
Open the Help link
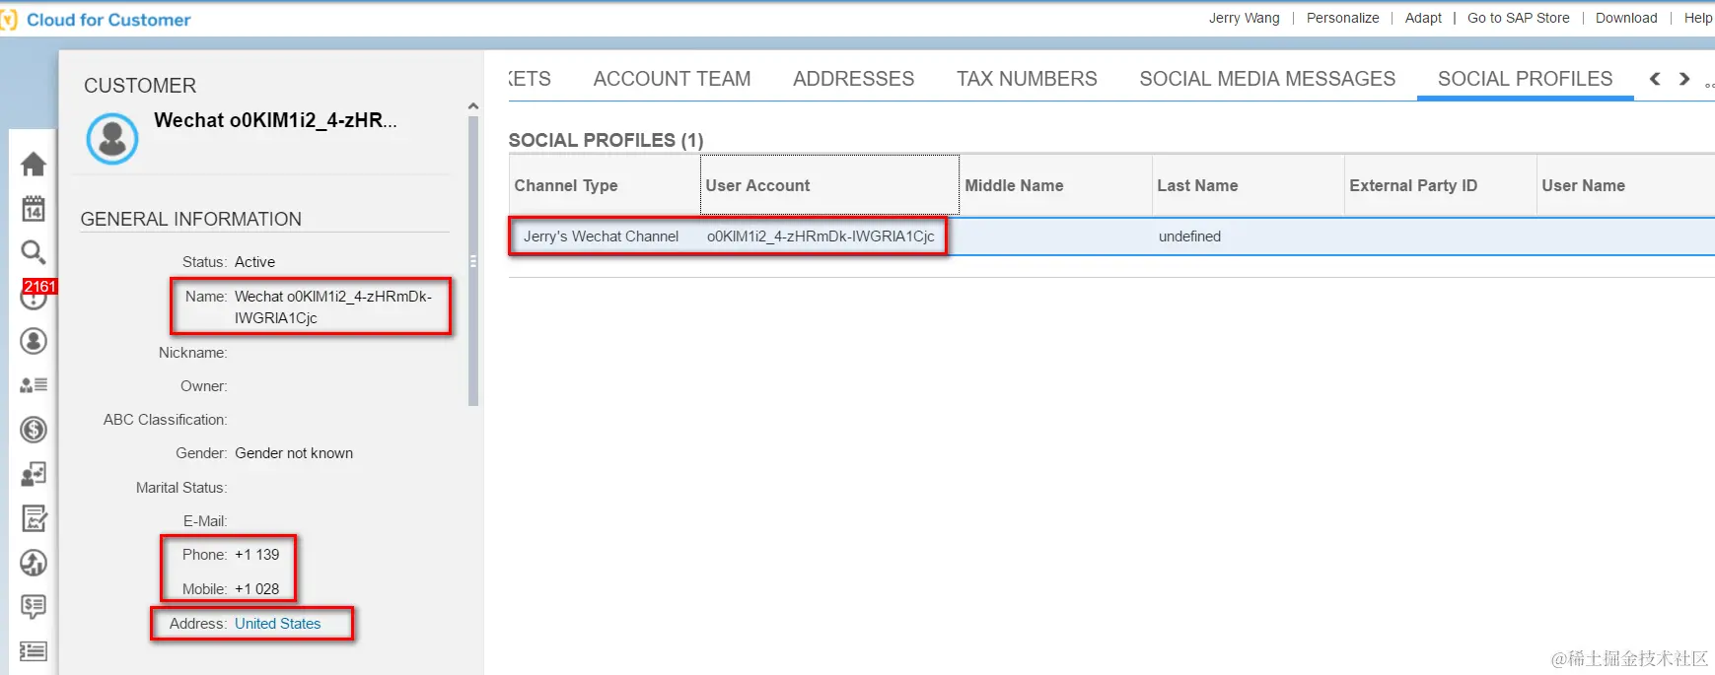(x=1697, y=18)
